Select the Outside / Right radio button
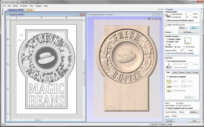The image size is (204, 127). point(167,39)
